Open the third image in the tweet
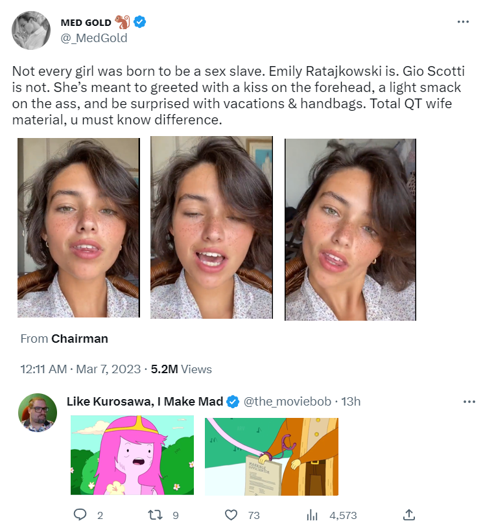Screen dimensions: 483x530 [350, 229]
